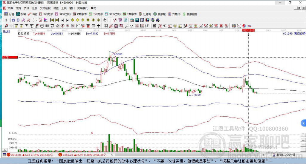Open the 帮助 menu
The image size is (306, 164).
coord(93,8)
